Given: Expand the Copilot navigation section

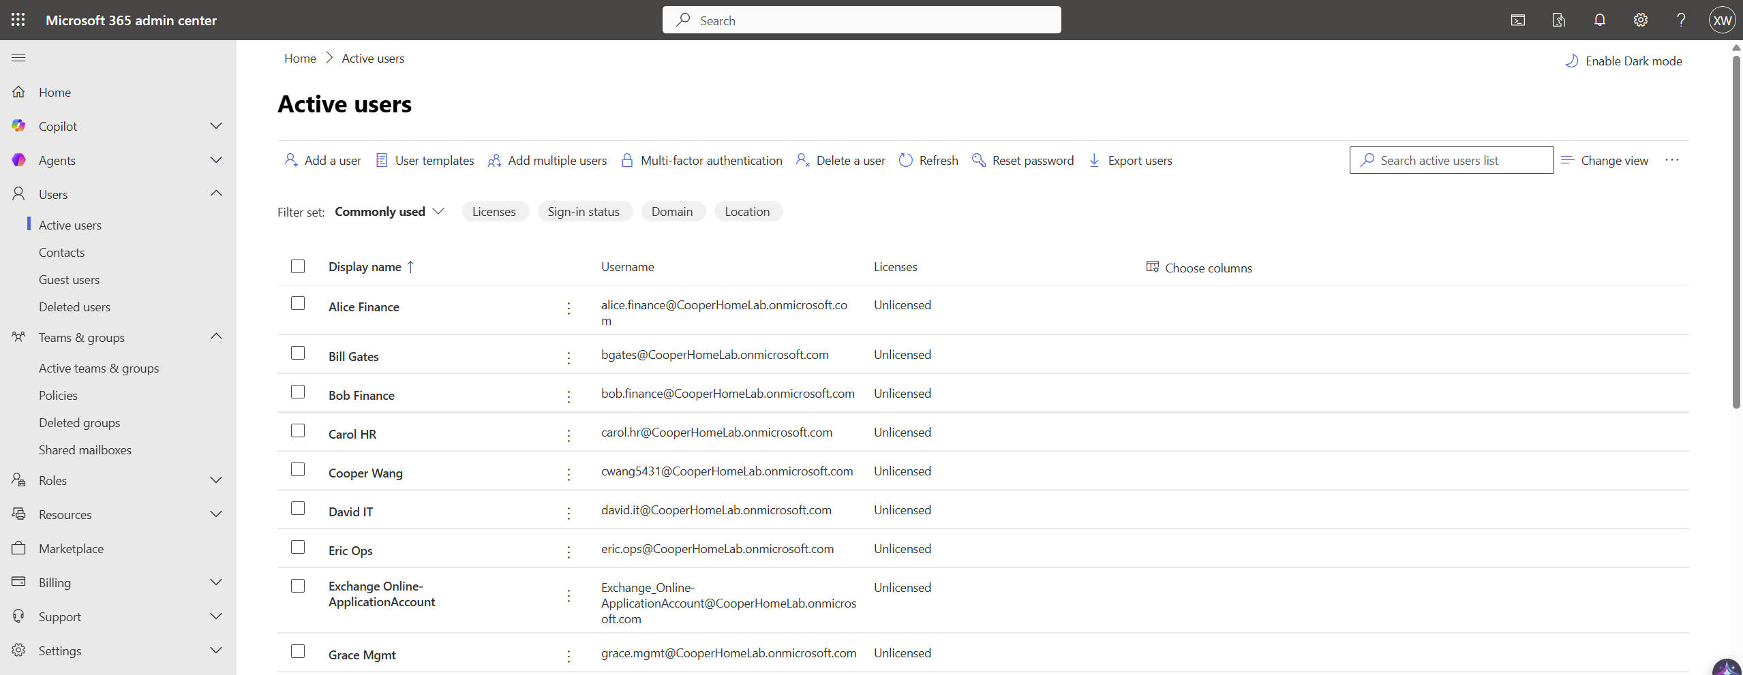Looking at the screenshot, I should (216, 126).
